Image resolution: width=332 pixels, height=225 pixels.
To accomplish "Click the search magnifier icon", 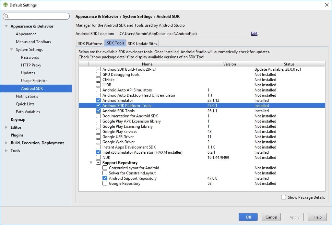I will 6,16.
